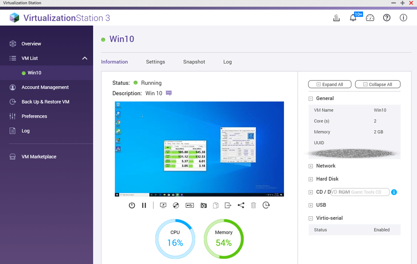Expand the Hard Disk section
The height and width of the screenshot is (264, 417).
(x=311, y=179)
